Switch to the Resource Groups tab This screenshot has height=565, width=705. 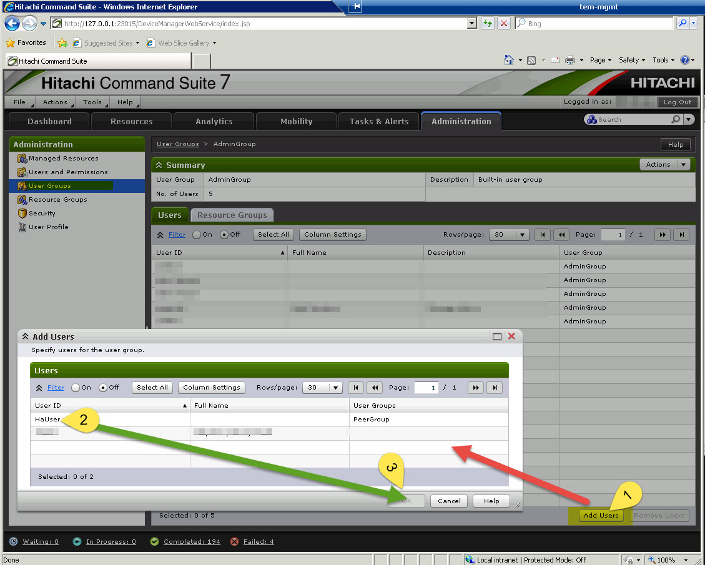click(x=232, y=215)
